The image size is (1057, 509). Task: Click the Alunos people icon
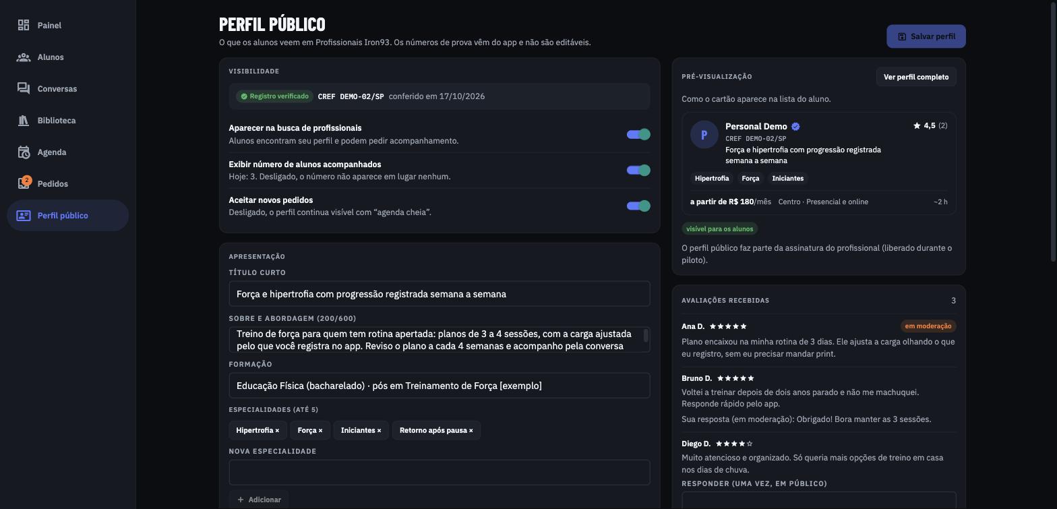(x=24, y=57)
